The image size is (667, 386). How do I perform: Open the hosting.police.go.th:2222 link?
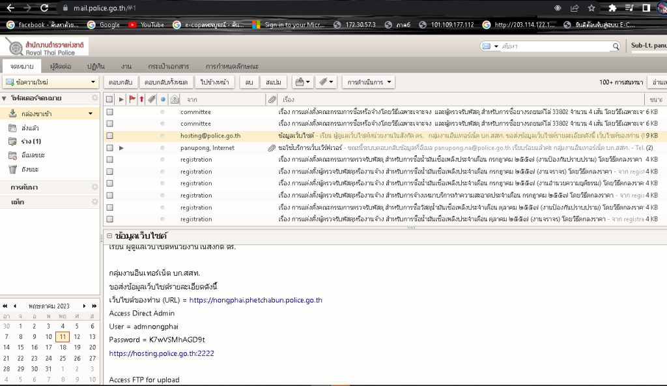coord(162,353)
